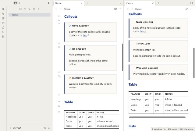Screen dimensions: 195x131
Task: Click the left editor pane vertical scrollbar
Action: point(122,57)
